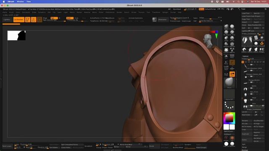Click the Load Tool button
This screenshot has width=269, height=151.
(247, 13)
